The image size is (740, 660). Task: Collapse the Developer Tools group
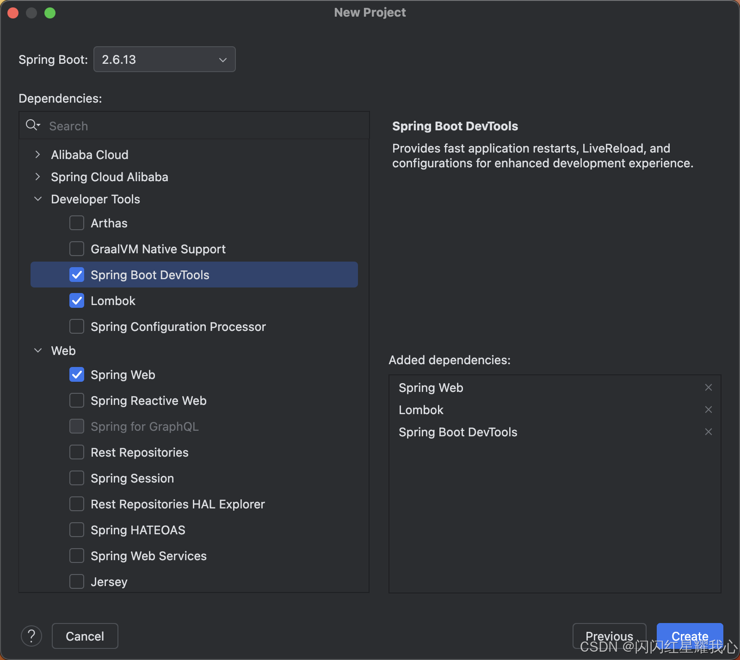coord(38,199)
